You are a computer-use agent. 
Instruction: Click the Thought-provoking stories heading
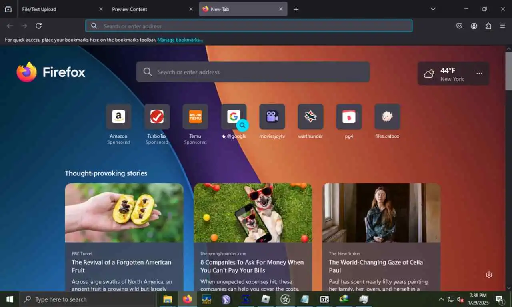[x=106, y=173]
